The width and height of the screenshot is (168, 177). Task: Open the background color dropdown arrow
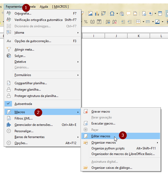coord(163,22)
